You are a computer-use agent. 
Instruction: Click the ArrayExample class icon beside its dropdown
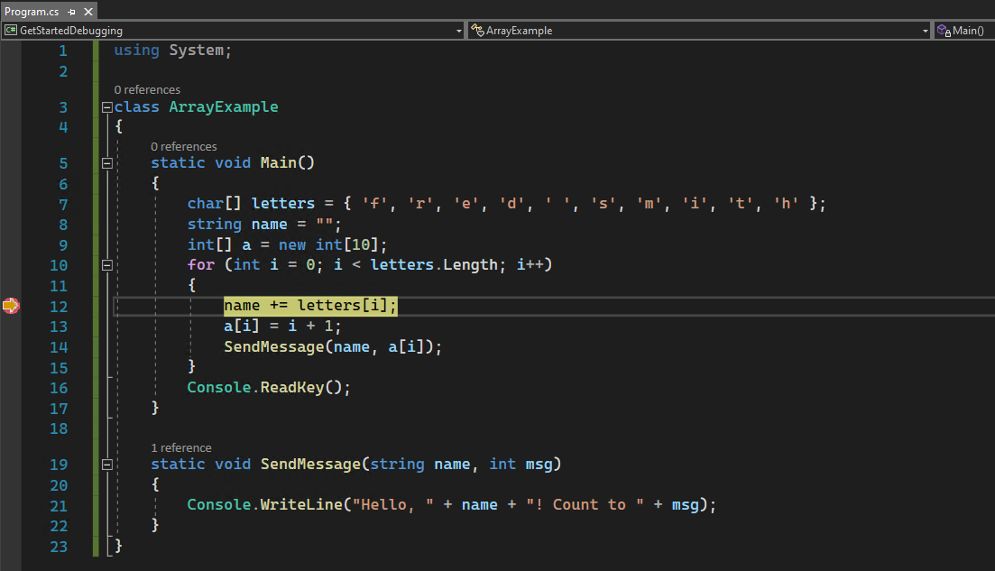point(475,30)
